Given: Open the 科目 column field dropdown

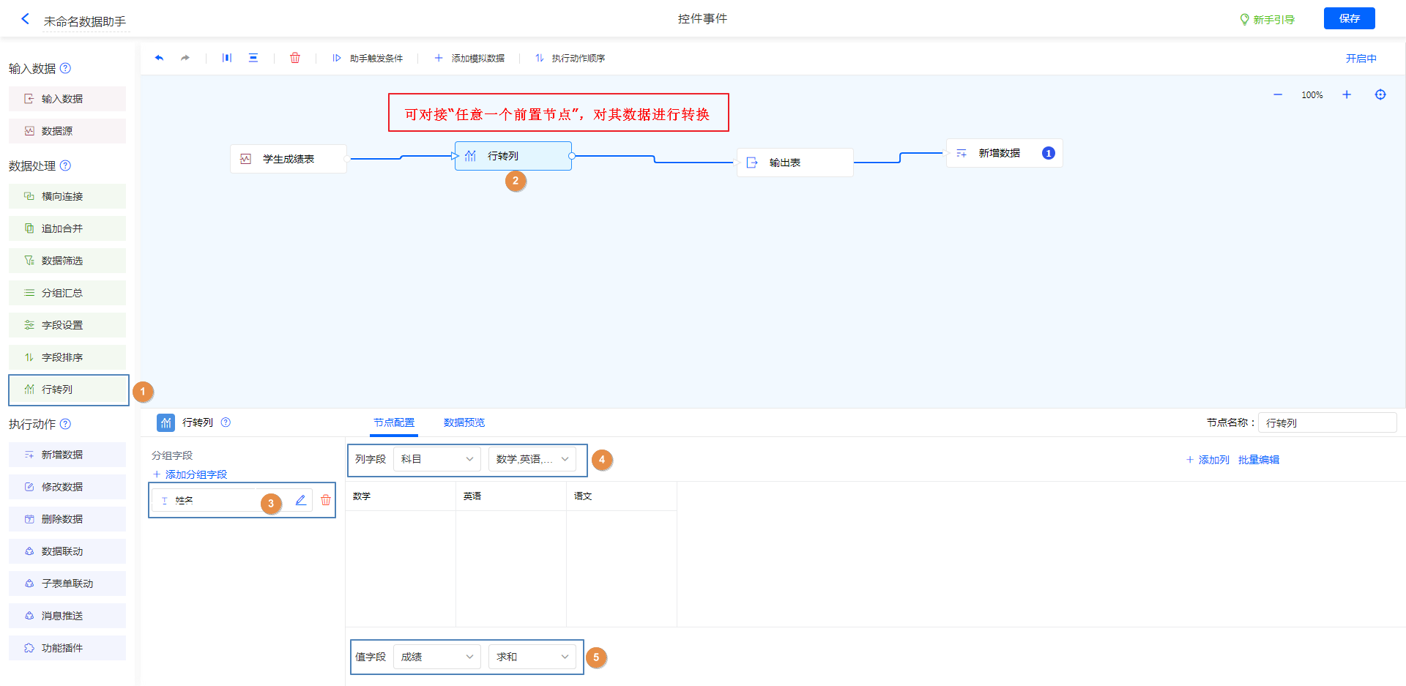Looking at the screenshot, I should point(436,459).
